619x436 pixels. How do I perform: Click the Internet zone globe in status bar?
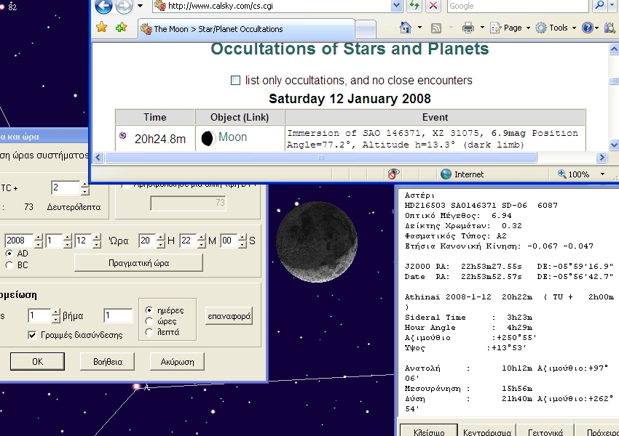point(446,174)
